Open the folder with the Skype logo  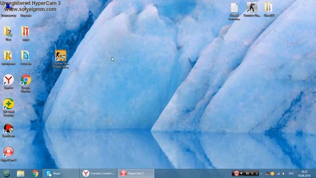click(x=26, y=57)
